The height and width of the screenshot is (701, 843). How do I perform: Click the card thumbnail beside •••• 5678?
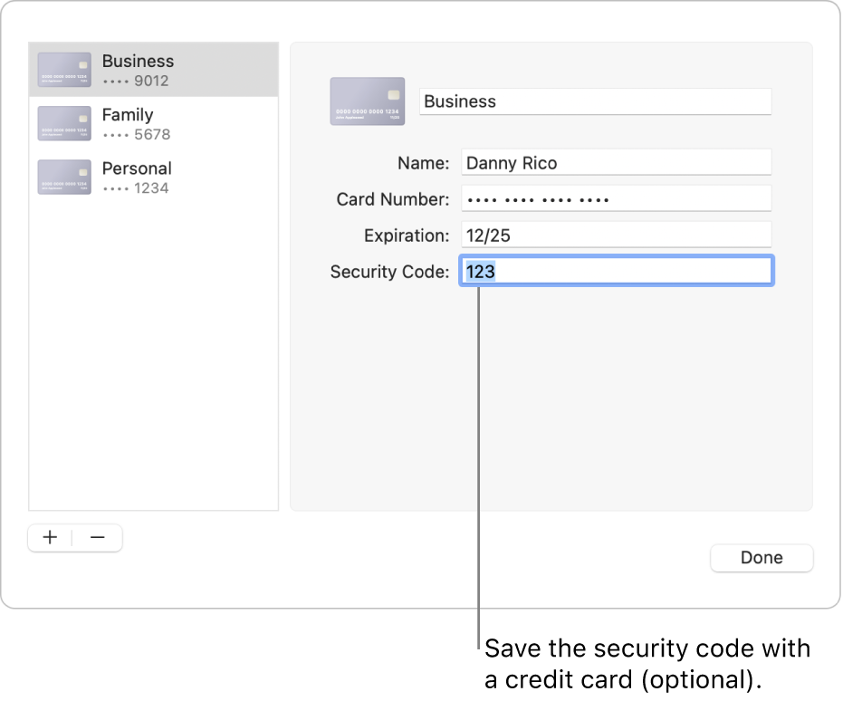pyautogui.click(x=63, y=123)
